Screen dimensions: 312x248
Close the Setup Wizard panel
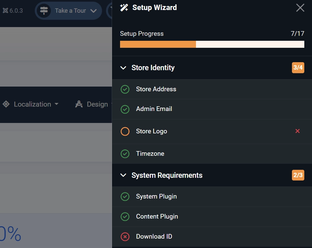(x=300, y=8)
